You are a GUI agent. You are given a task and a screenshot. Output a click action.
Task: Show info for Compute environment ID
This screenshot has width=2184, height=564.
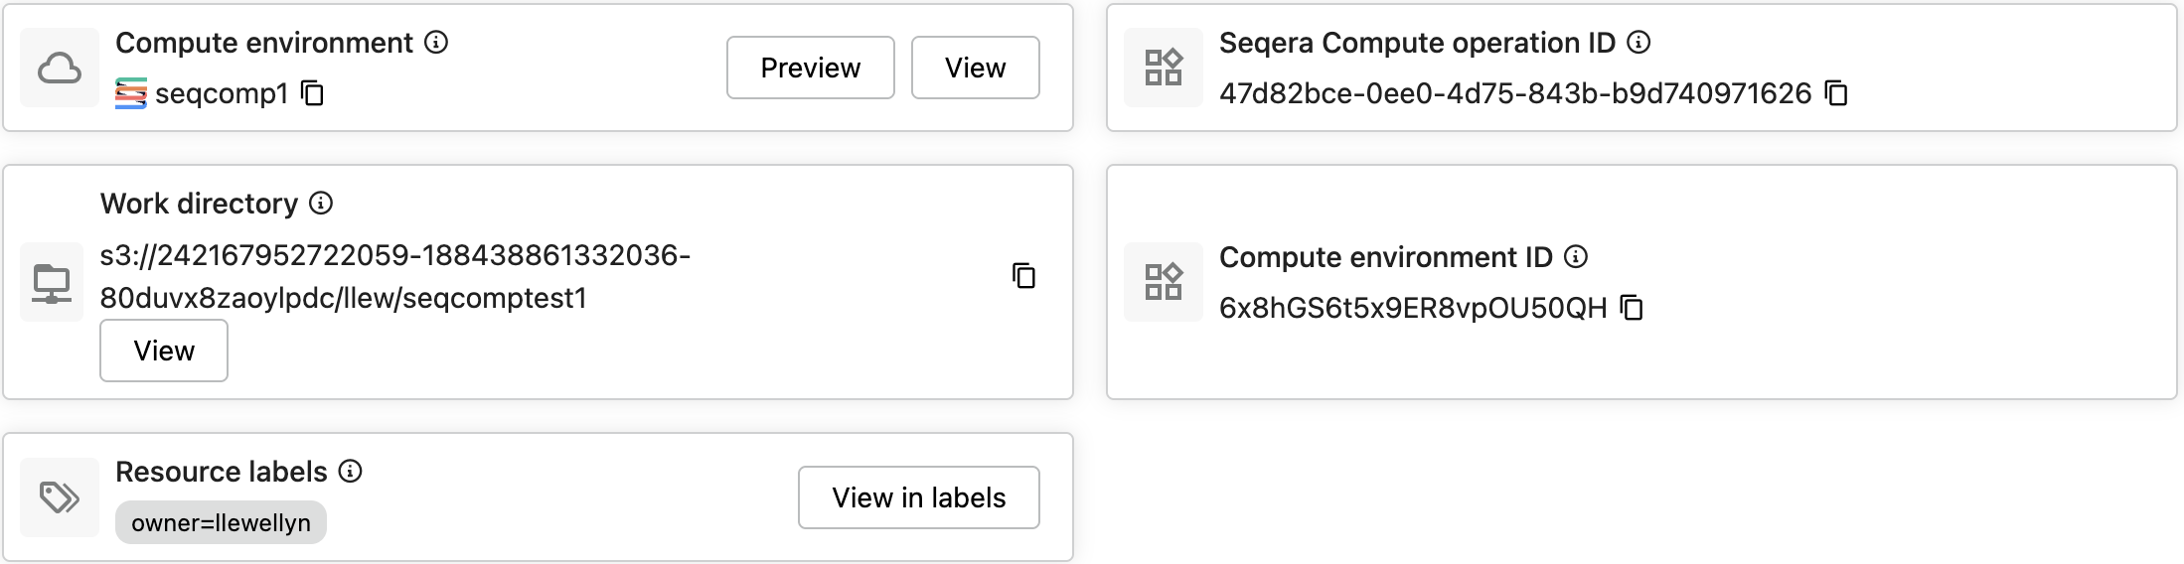click(1576, 257)
